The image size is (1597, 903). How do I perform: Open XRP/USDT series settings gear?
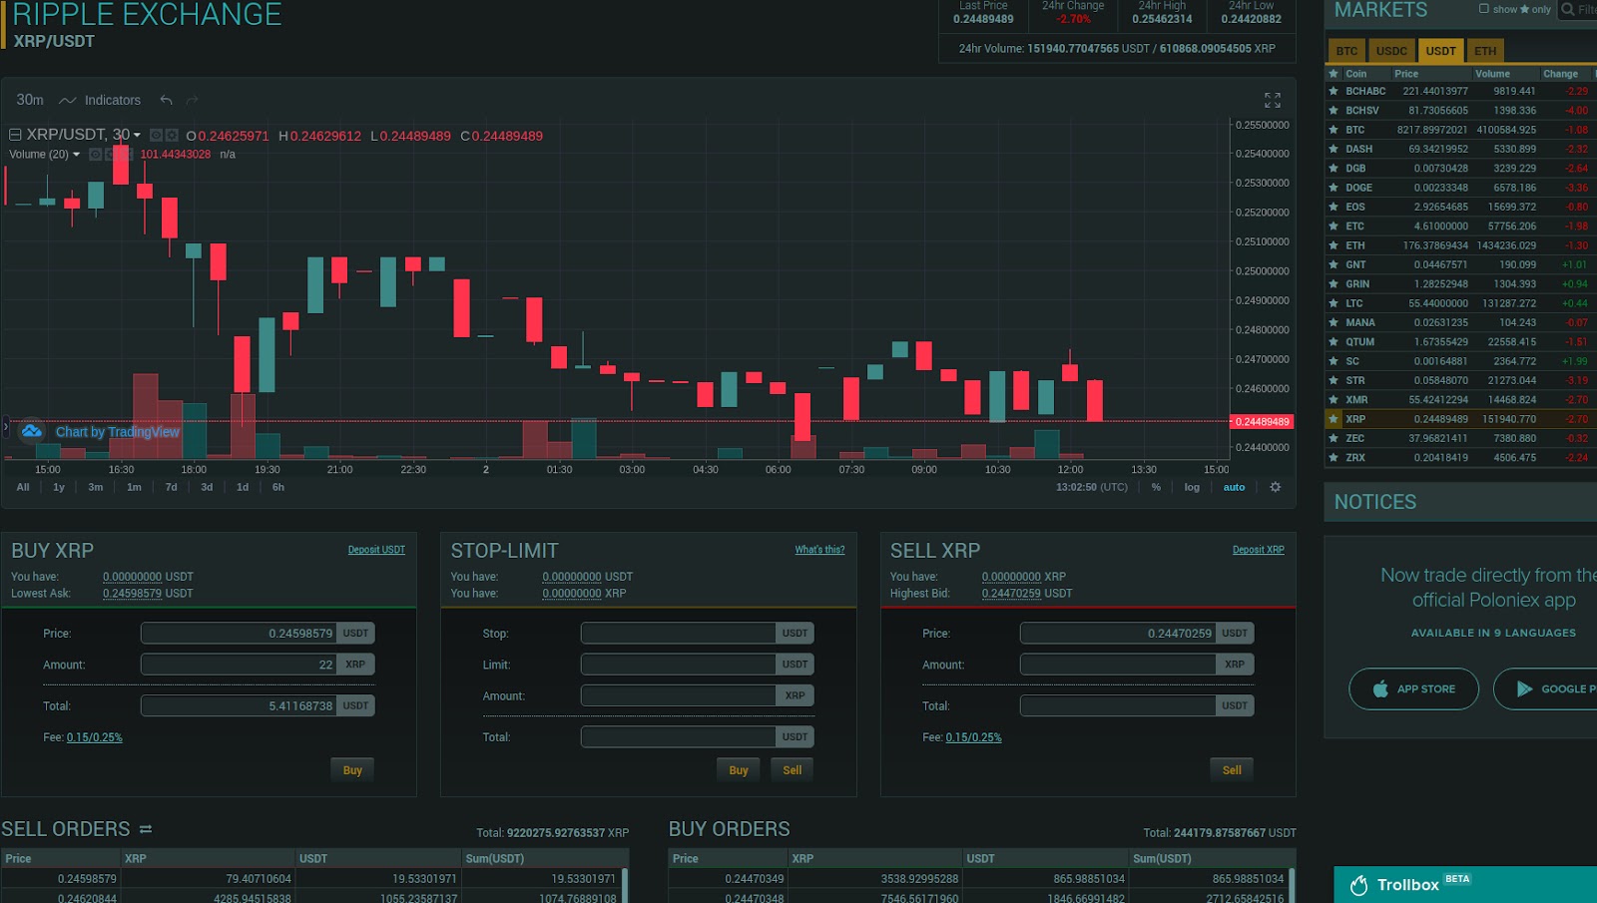[172, 135]
